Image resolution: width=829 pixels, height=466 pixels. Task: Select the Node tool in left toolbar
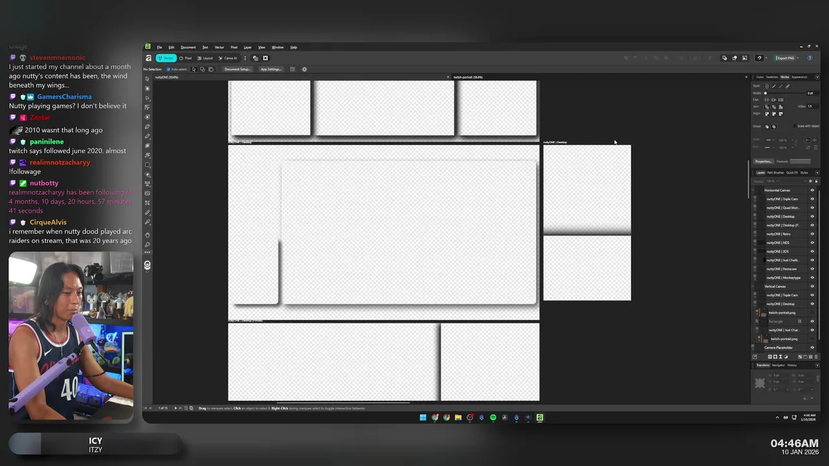coord(148,98)
